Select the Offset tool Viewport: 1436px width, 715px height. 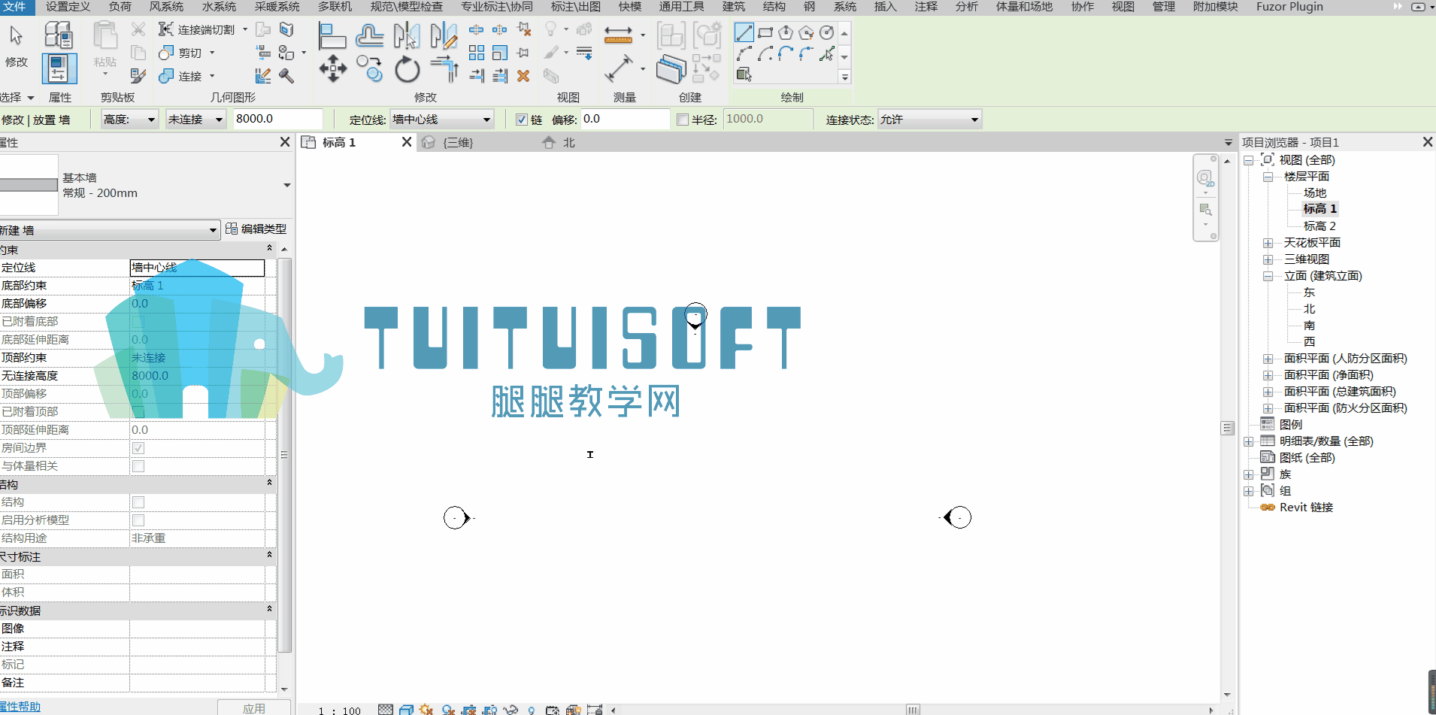pyautogui.click(x=369, y=35)
